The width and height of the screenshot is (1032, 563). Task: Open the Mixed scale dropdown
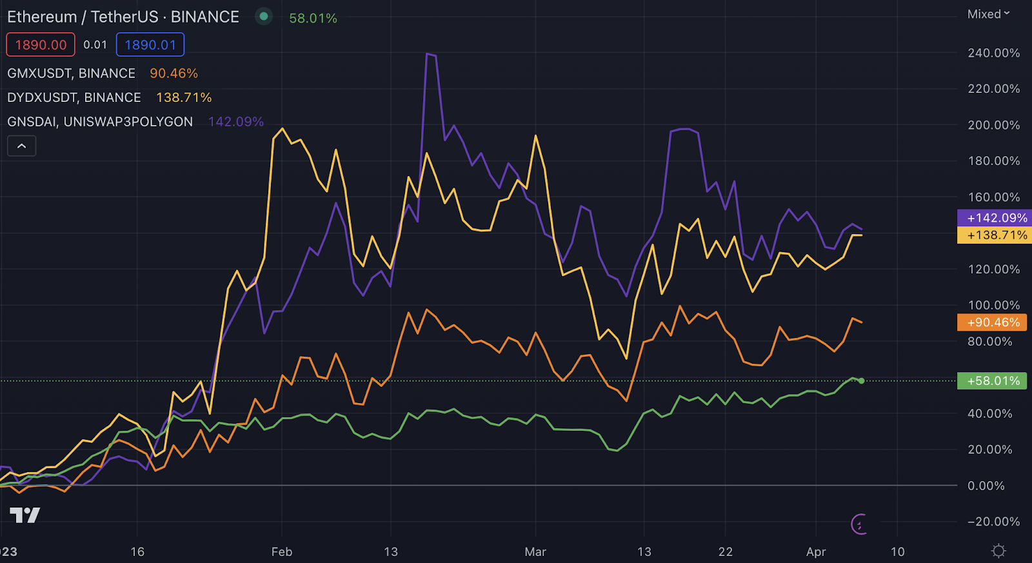click(988, 14)
